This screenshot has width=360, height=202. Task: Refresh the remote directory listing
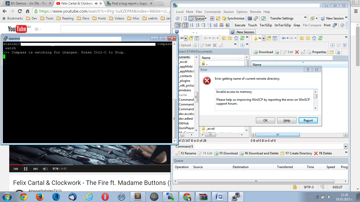tap(320, 38)
